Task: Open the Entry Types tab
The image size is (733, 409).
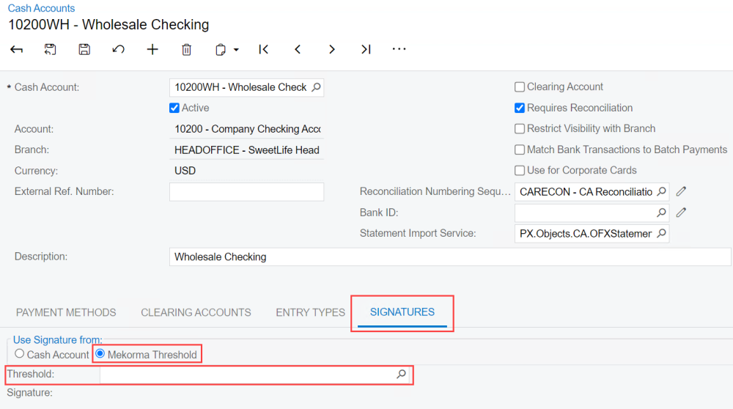Action: (x=310, y=312)
